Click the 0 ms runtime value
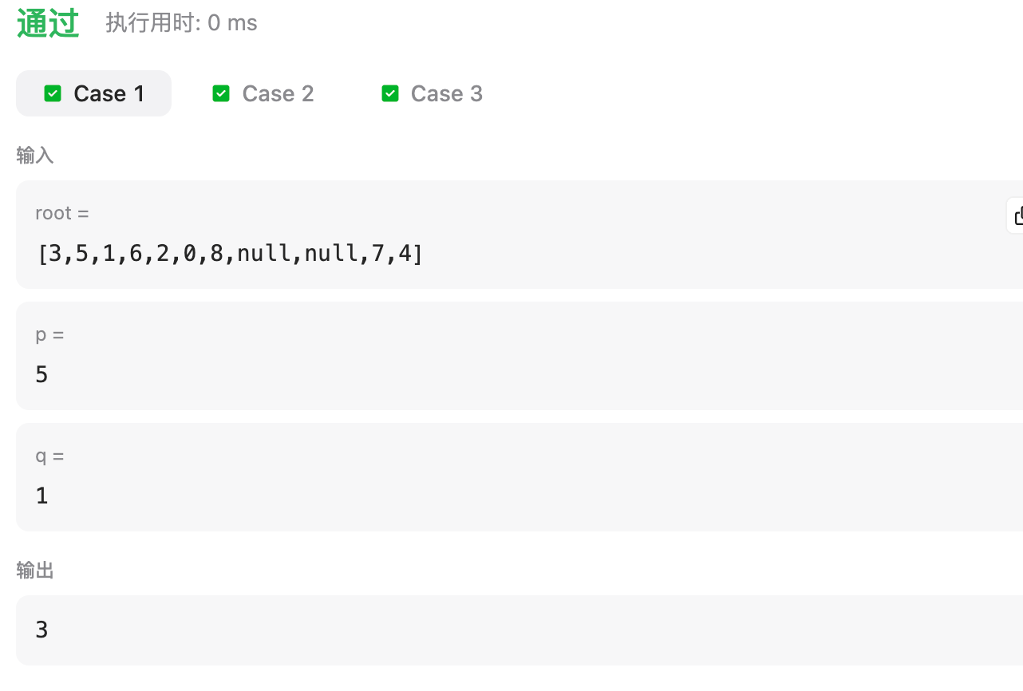The height and width of the screenshot is (691, 1023). (232, 23)
